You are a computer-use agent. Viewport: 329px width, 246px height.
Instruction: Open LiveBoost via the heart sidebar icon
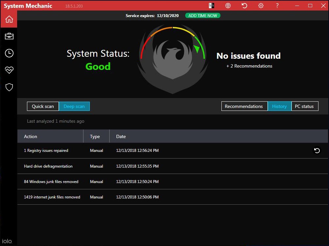pos(9,70)
